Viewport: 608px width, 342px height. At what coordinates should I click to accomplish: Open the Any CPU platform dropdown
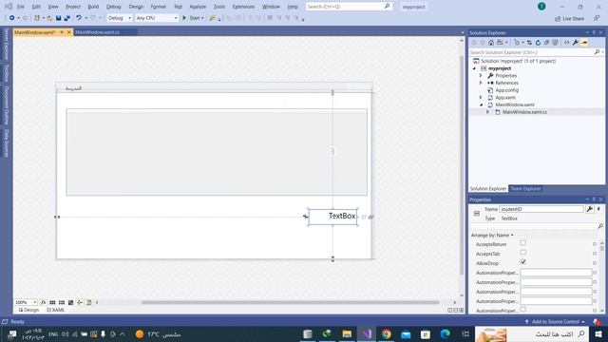click(x=157, y=18)
